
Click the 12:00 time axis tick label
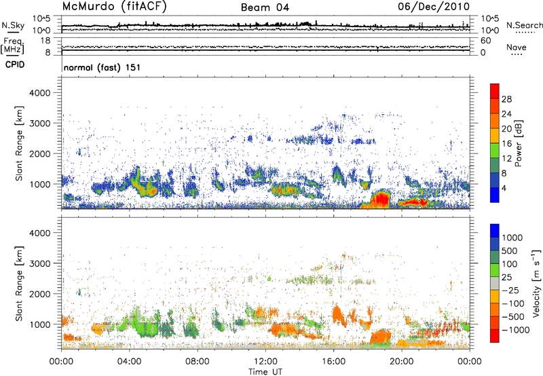[265, 362]
